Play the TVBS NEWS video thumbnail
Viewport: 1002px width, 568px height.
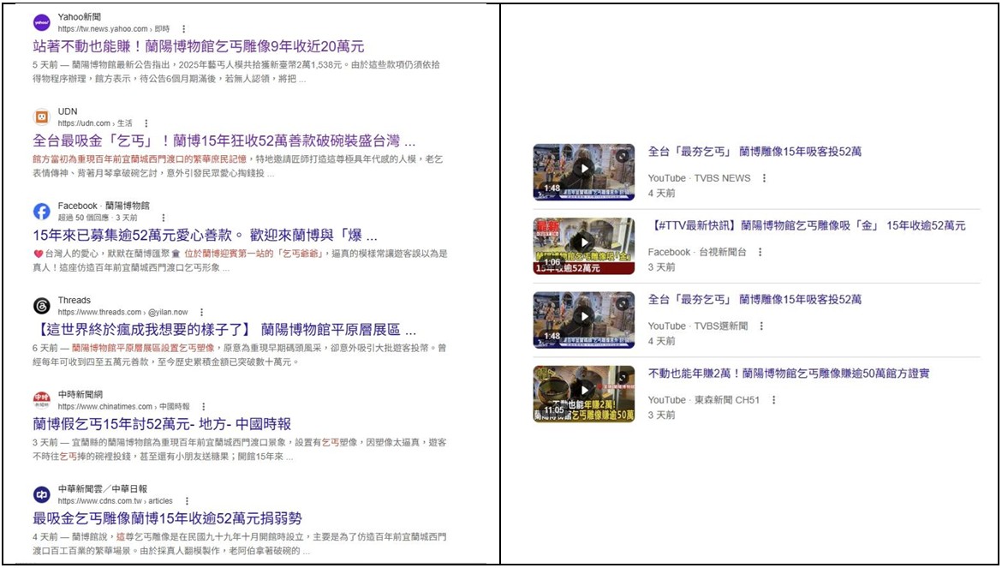[584, 172]
